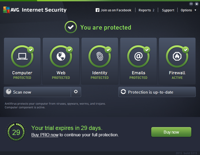Image resolution: width=200 pixels, height=155 pixels.
Task: Open the Computer protection laptop icon
Action: click(x=22, y=56)
